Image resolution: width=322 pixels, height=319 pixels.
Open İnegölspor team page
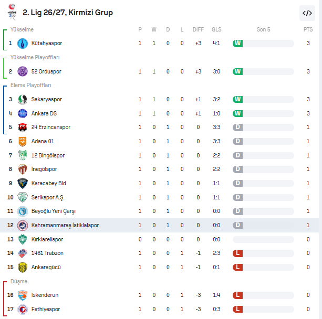(x=44, y=169)
